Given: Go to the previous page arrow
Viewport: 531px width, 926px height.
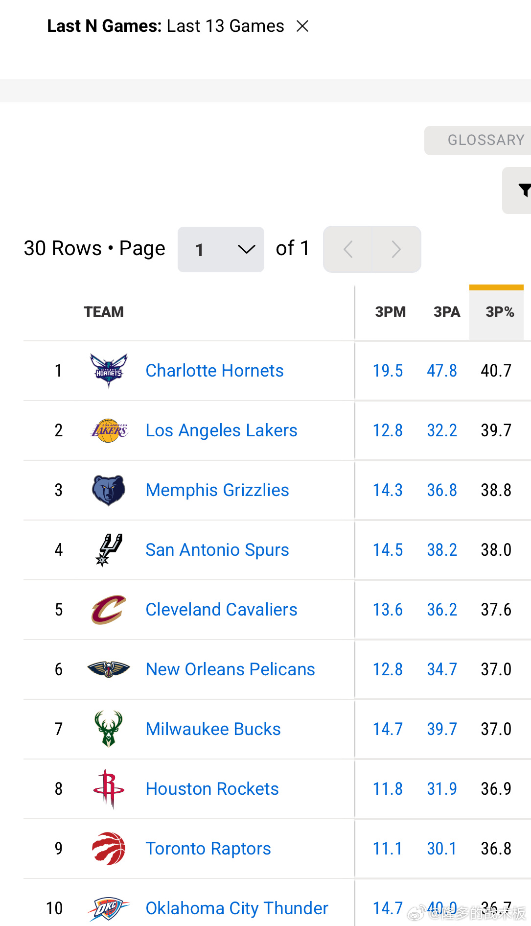Looking at the screenshot, I should tap(348, 250).
